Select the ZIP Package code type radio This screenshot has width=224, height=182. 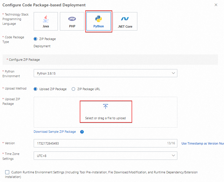35,39
